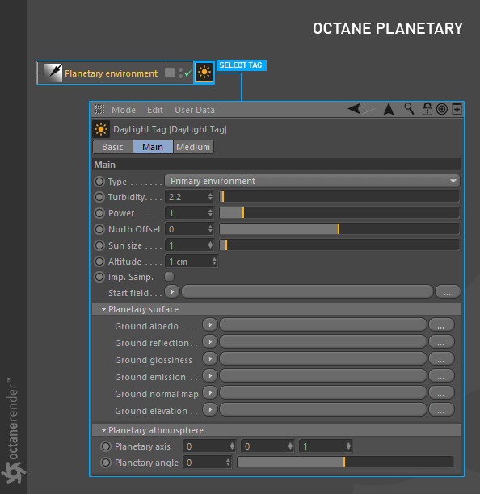Toggle the Turbidity animation circle
Screen dimensions: 480x494
[99, 197]
